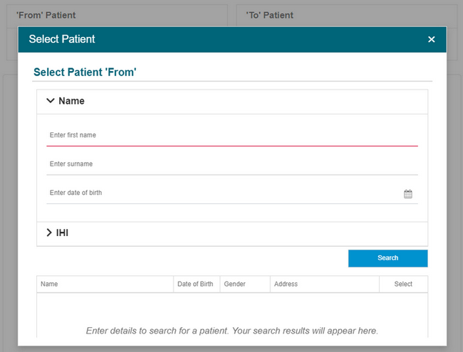Click the Gender column header
This screenshot has height=352, width=463.
(235, 284)
